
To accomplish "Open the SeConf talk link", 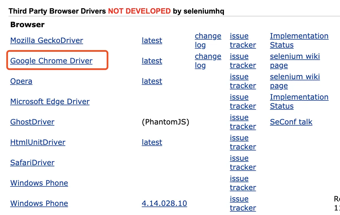I will [291, 122].
